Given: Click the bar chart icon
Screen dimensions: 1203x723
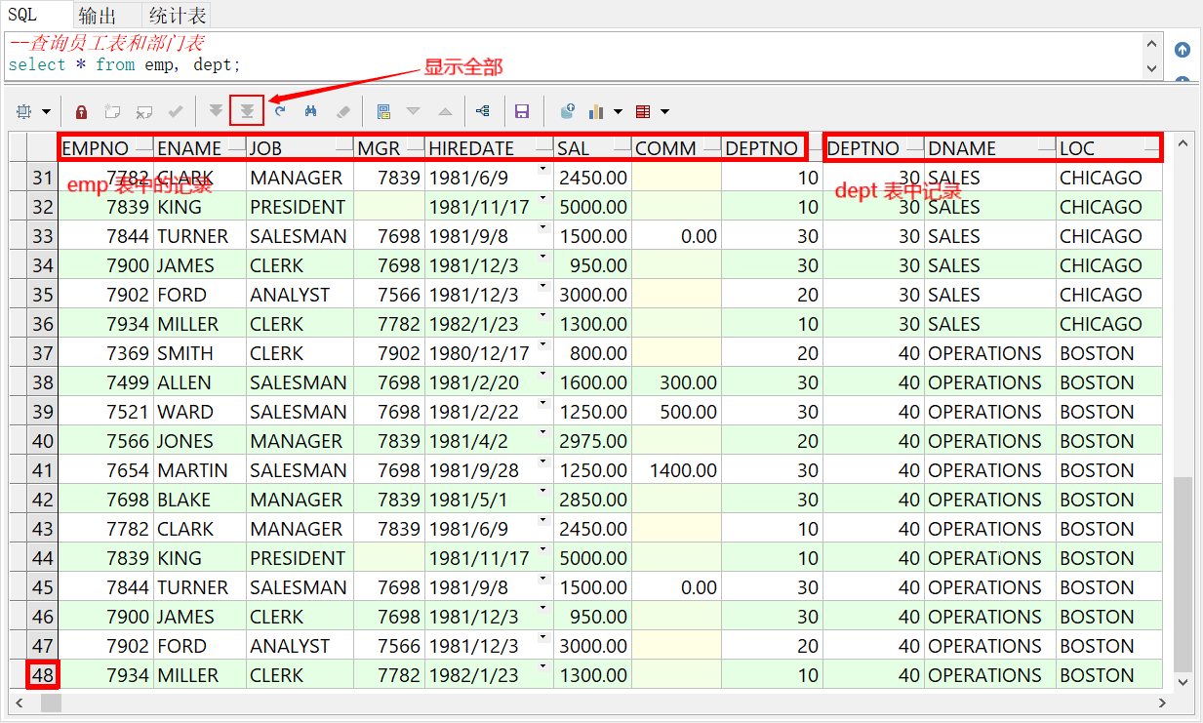Looking at the screenshot, I should pyautogui.click(x=597, y=111).
